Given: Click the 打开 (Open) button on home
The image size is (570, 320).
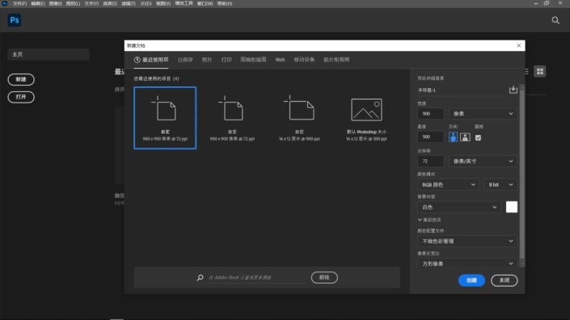Looking at the screenshot, I should (x=21, y=97).
